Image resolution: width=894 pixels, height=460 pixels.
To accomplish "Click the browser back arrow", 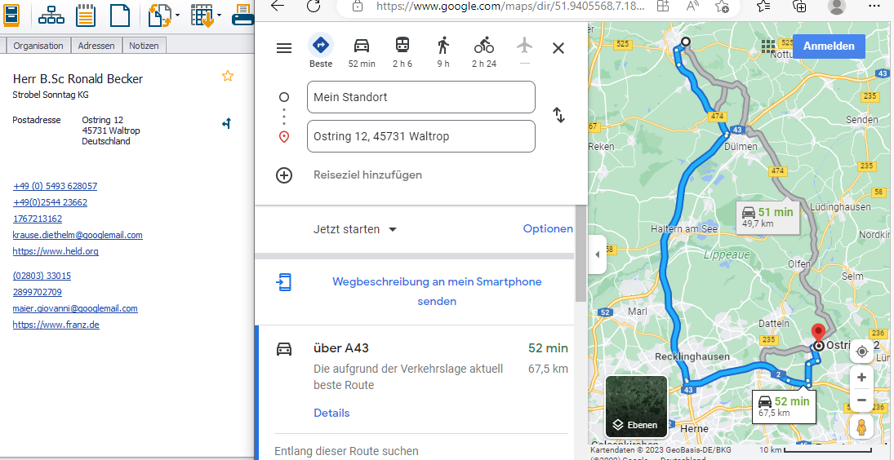I will tap(277, 6).
